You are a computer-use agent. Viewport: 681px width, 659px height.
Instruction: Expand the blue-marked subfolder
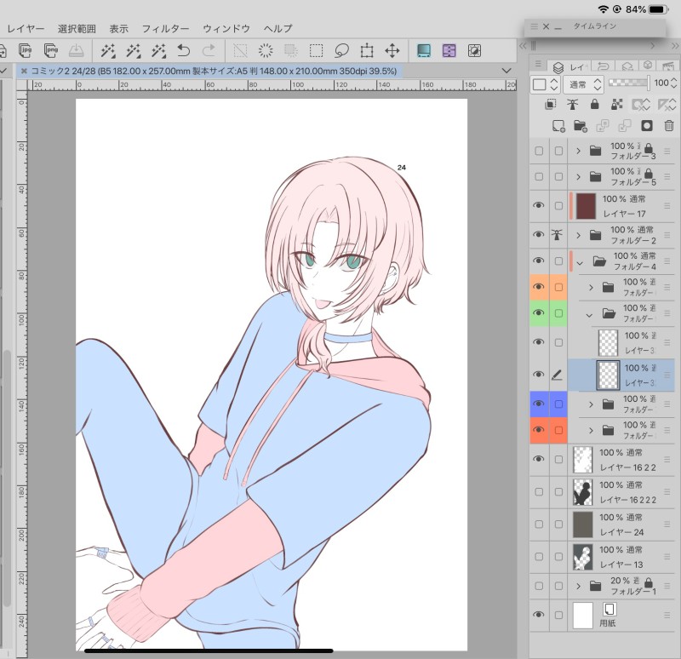591,404
